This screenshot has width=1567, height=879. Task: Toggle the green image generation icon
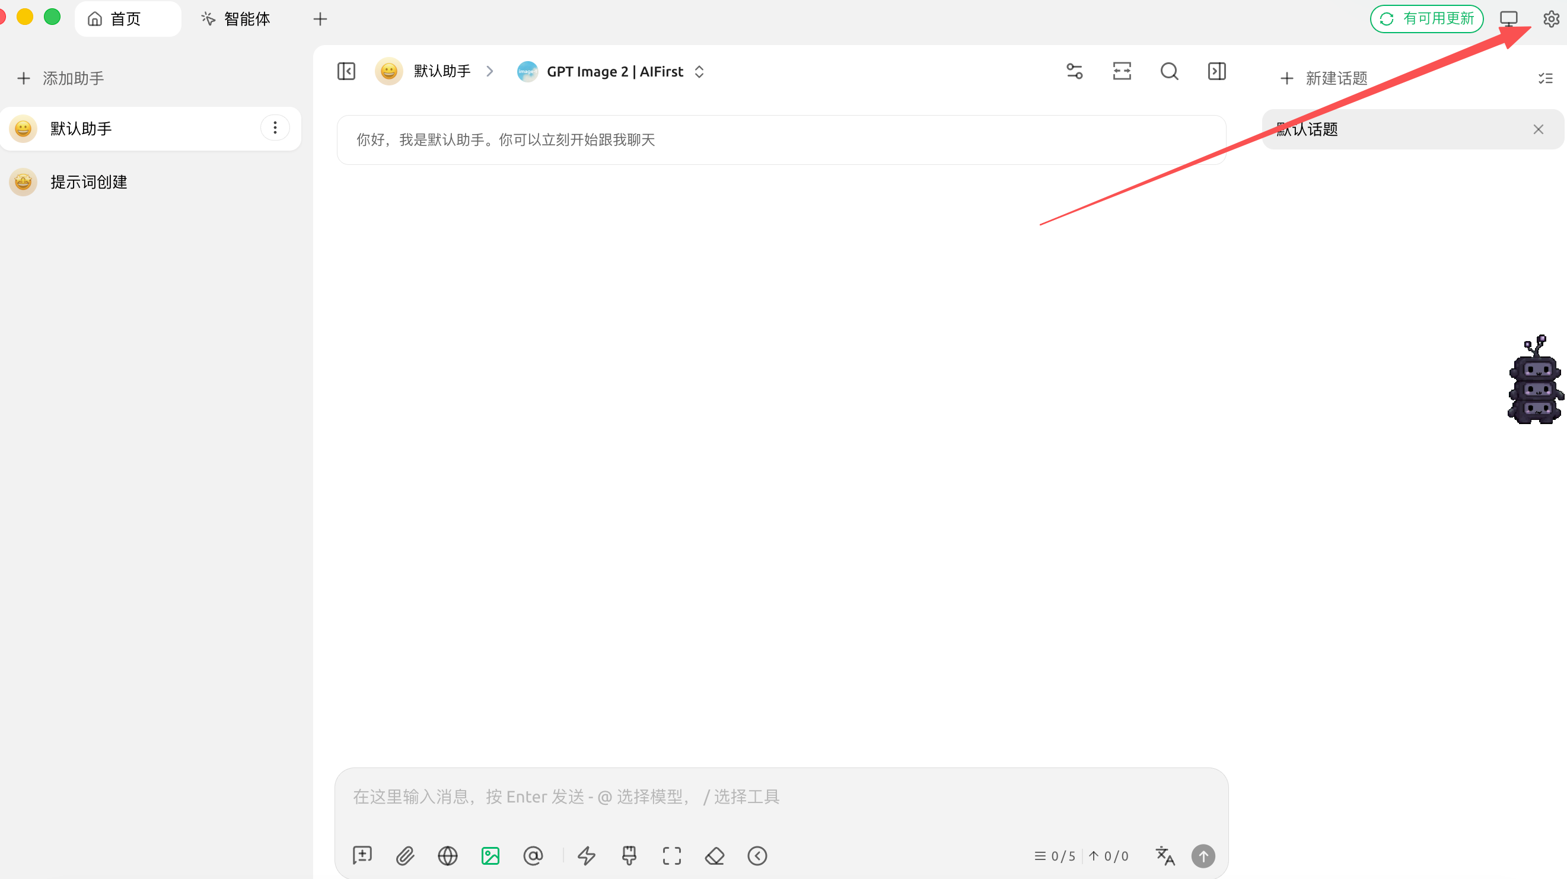[491, 856]
